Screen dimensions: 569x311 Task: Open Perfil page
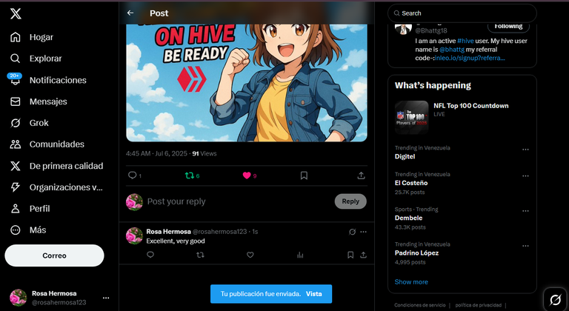click(30, 209)
